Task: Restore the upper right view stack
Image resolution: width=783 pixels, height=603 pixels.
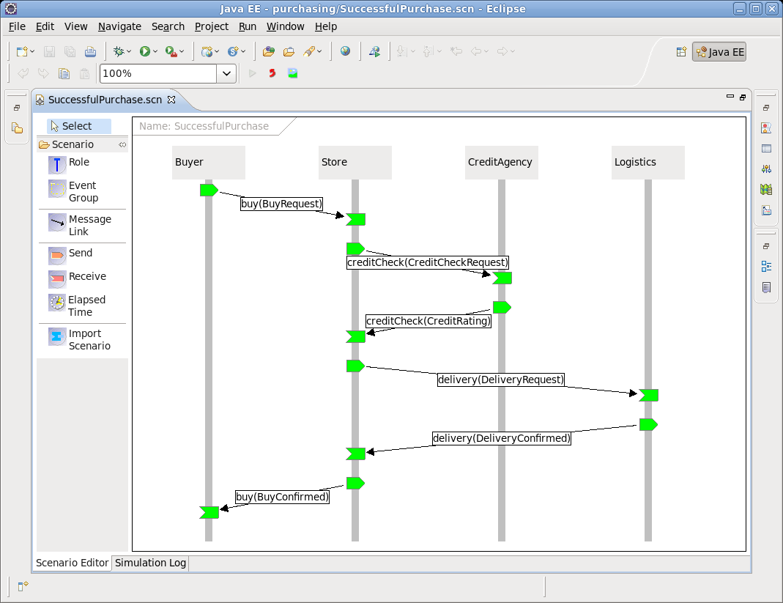Action: (x=766, y=108)
